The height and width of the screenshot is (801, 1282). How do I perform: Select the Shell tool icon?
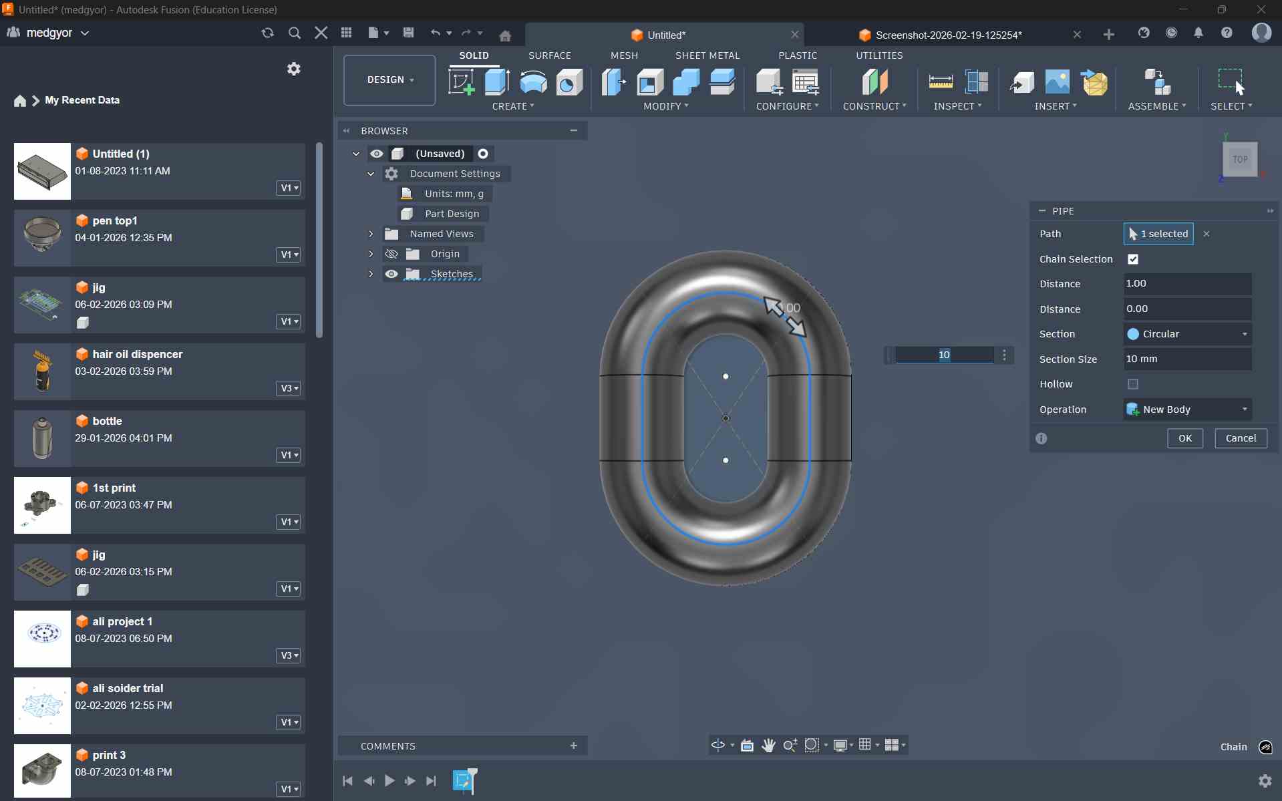[x=650, y=82]
